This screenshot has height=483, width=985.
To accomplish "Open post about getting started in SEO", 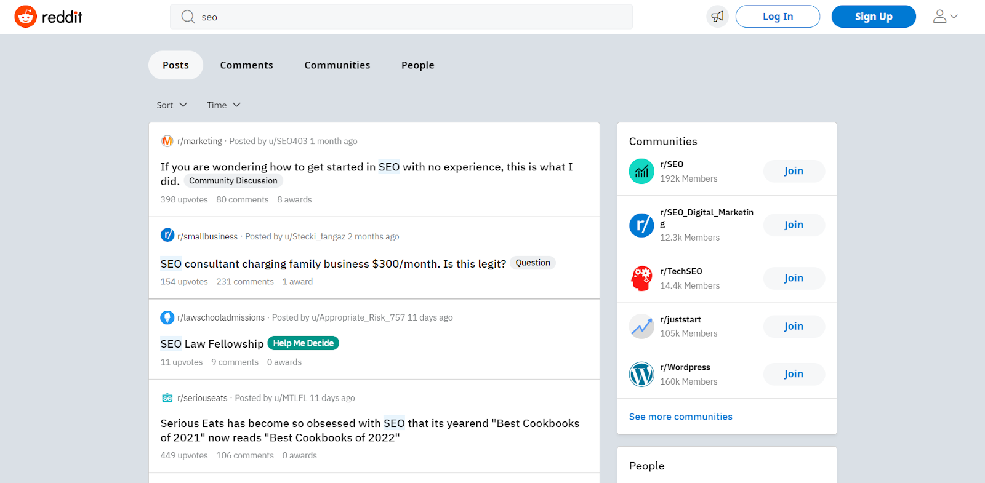I will coord(367,174).
